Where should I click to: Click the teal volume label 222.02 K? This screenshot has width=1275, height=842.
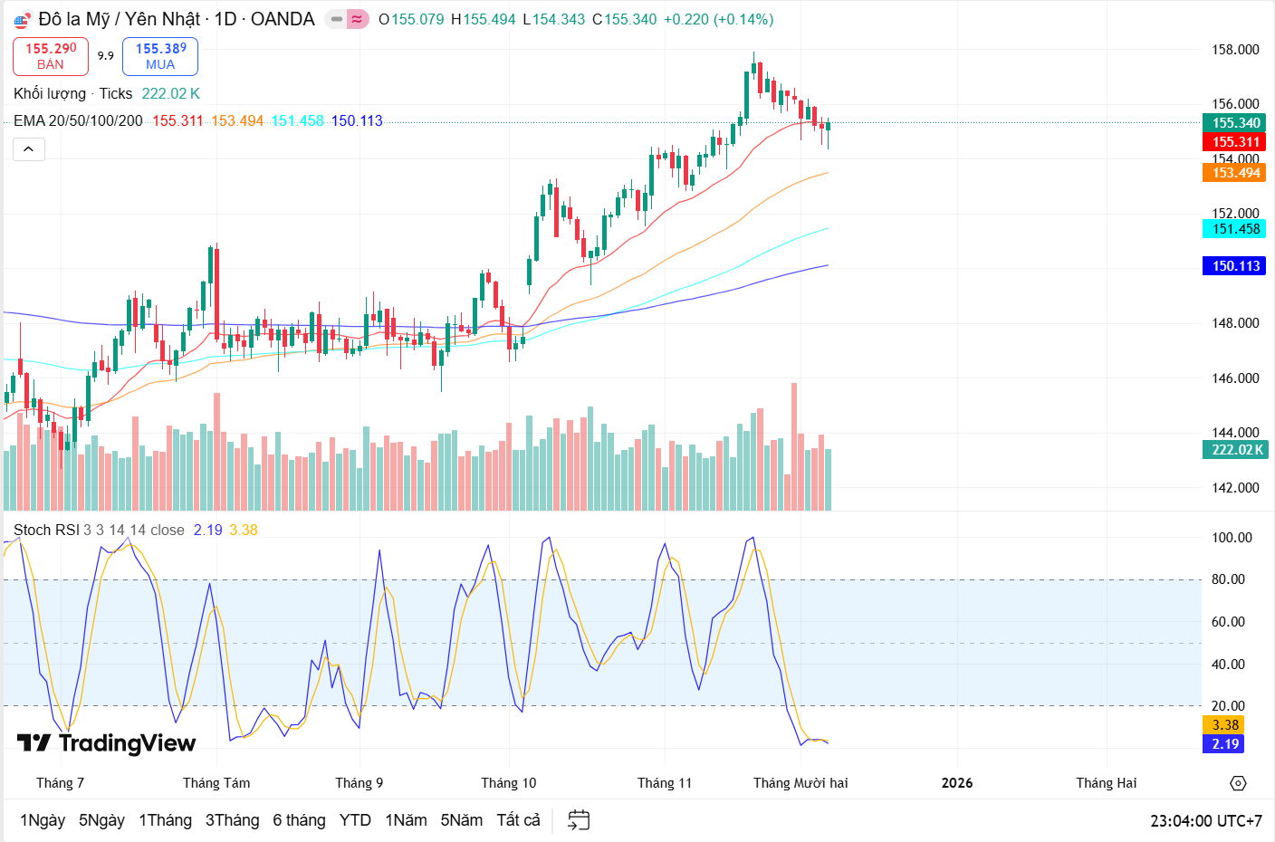[1235, 450]
